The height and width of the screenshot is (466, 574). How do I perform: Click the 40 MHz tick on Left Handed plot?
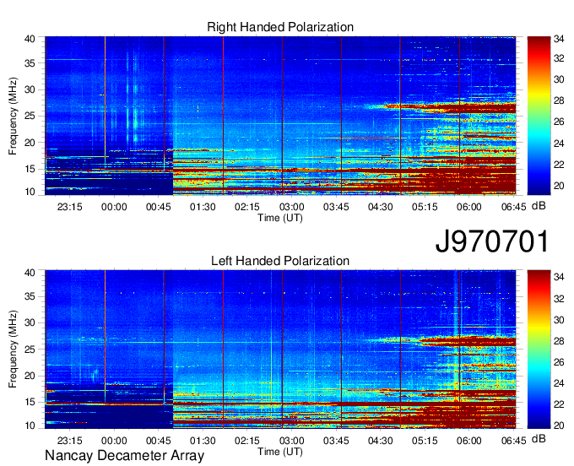tap(30, 273)
